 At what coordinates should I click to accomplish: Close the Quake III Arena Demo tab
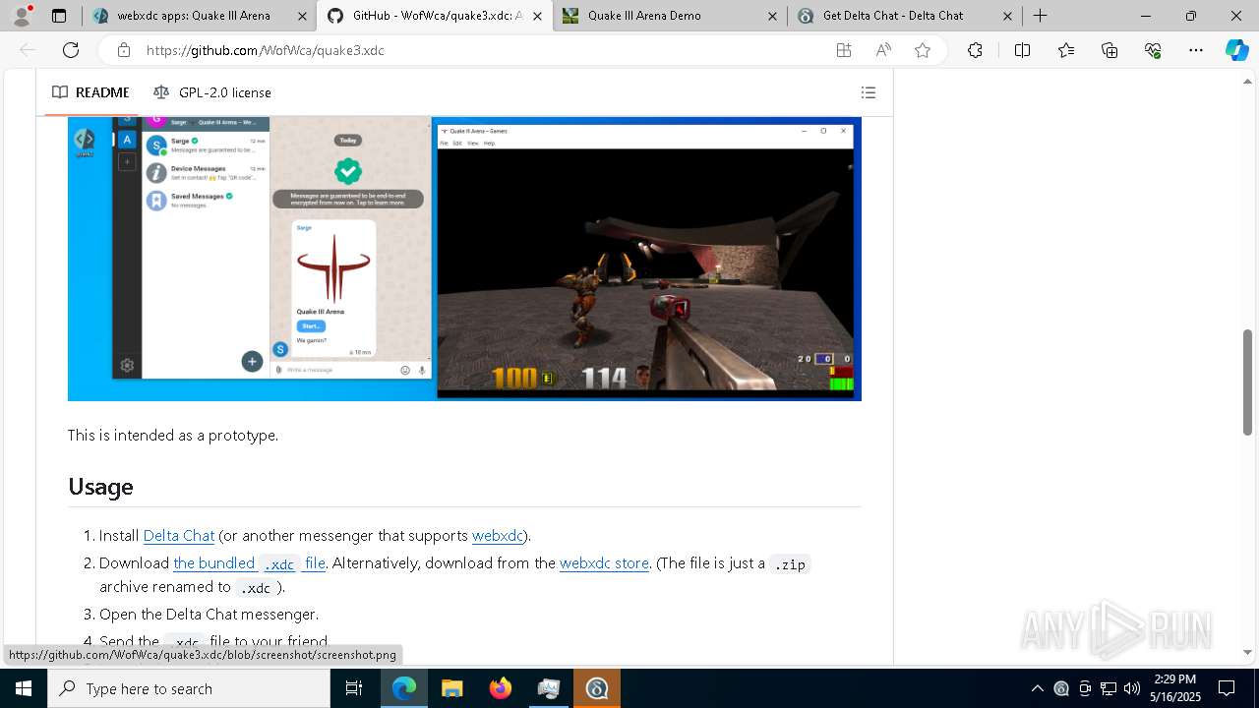[772, 16]
